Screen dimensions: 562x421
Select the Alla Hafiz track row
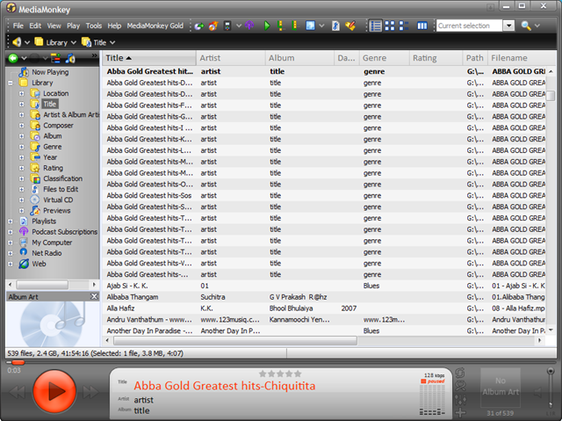(x=324, y=308)
